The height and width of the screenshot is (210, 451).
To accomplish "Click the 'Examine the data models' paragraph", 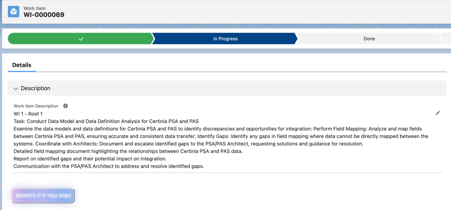I will coord(220,133).
